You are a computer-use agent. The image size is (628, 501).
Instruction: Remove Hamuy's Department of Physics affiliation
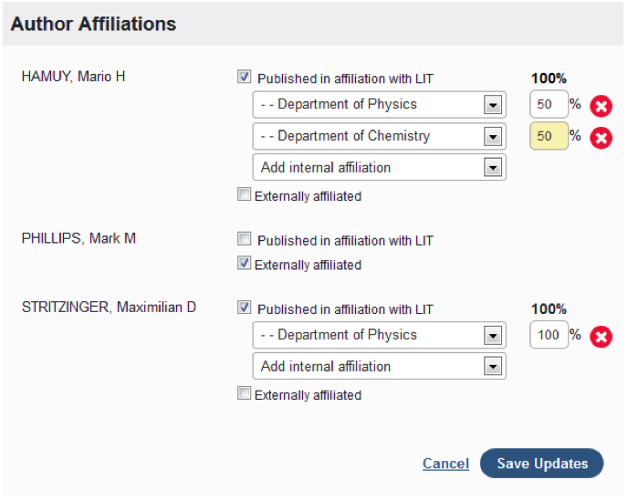point(601,106)
